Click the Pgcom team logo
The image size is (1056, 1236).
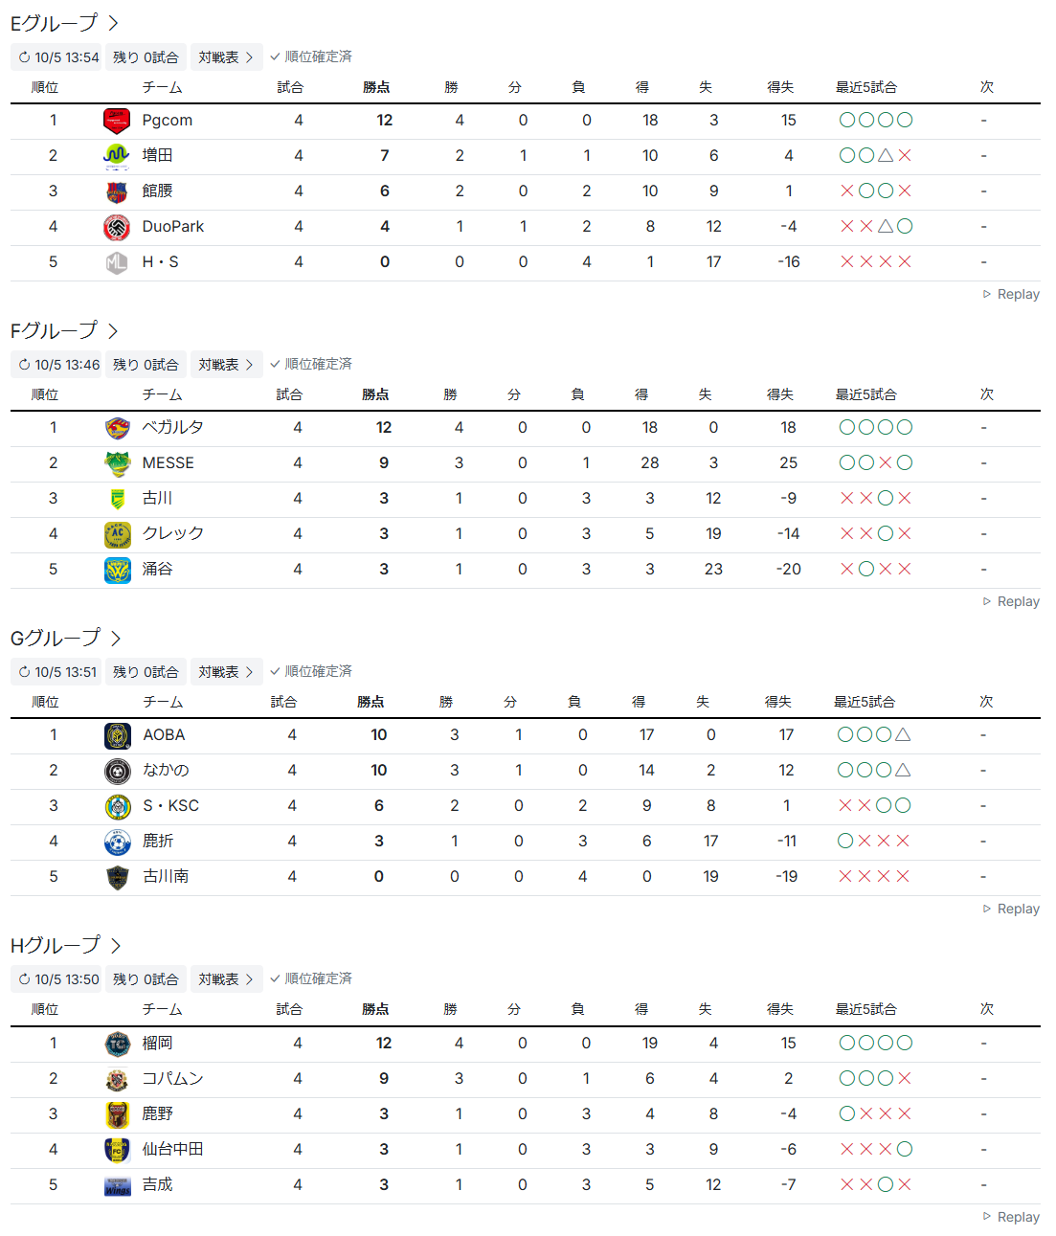pos(117,121)
